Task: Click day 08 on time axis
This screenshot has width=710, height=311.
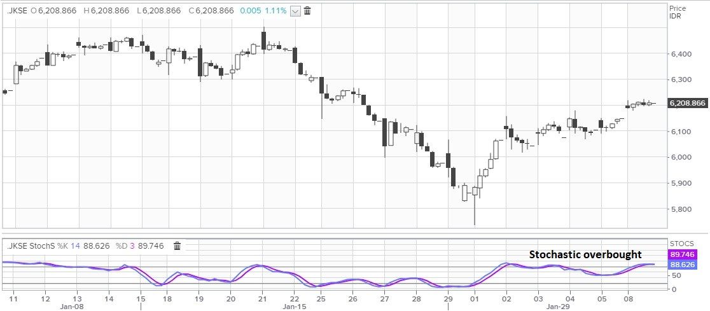Action: pos(627,299)
